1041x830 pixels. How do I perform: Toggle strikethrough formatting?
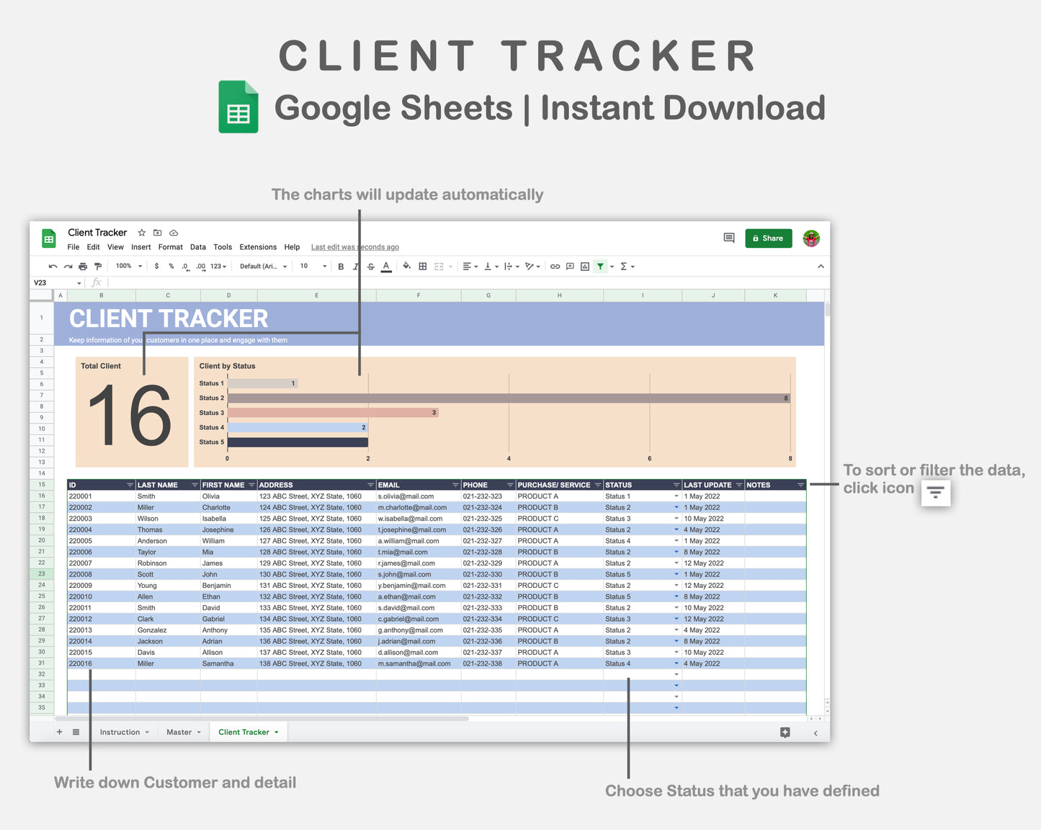(x=370, y=266)
